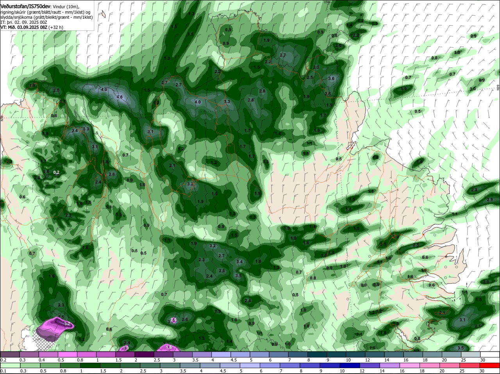Click the 3.7 value inside the purple area
This screenshot has height=374, width=500.
point(67,324)
